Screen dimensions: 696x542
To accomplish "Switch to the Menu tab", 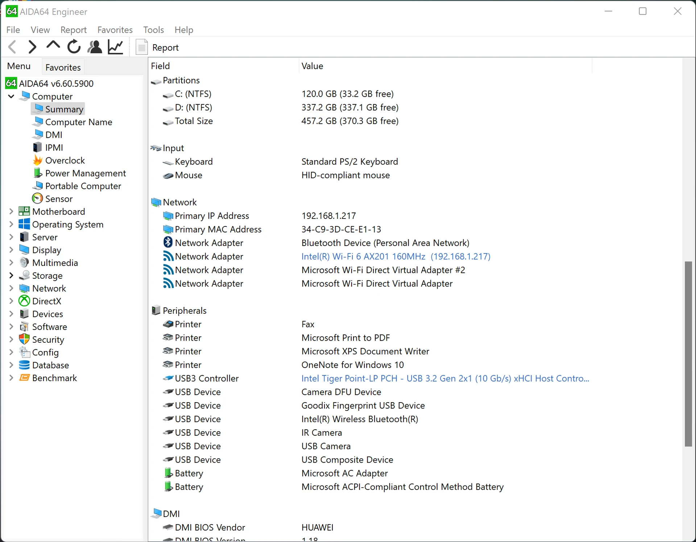I will (x=19, y=66).
